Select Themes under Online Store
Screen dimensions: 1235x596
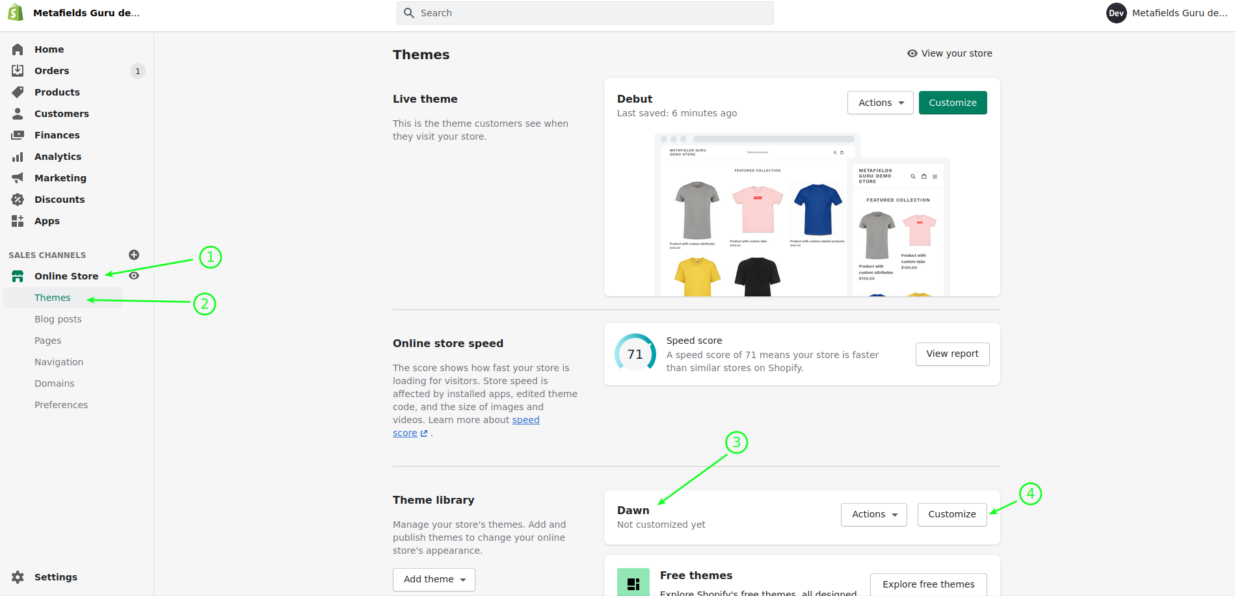[x=53, y=298]
